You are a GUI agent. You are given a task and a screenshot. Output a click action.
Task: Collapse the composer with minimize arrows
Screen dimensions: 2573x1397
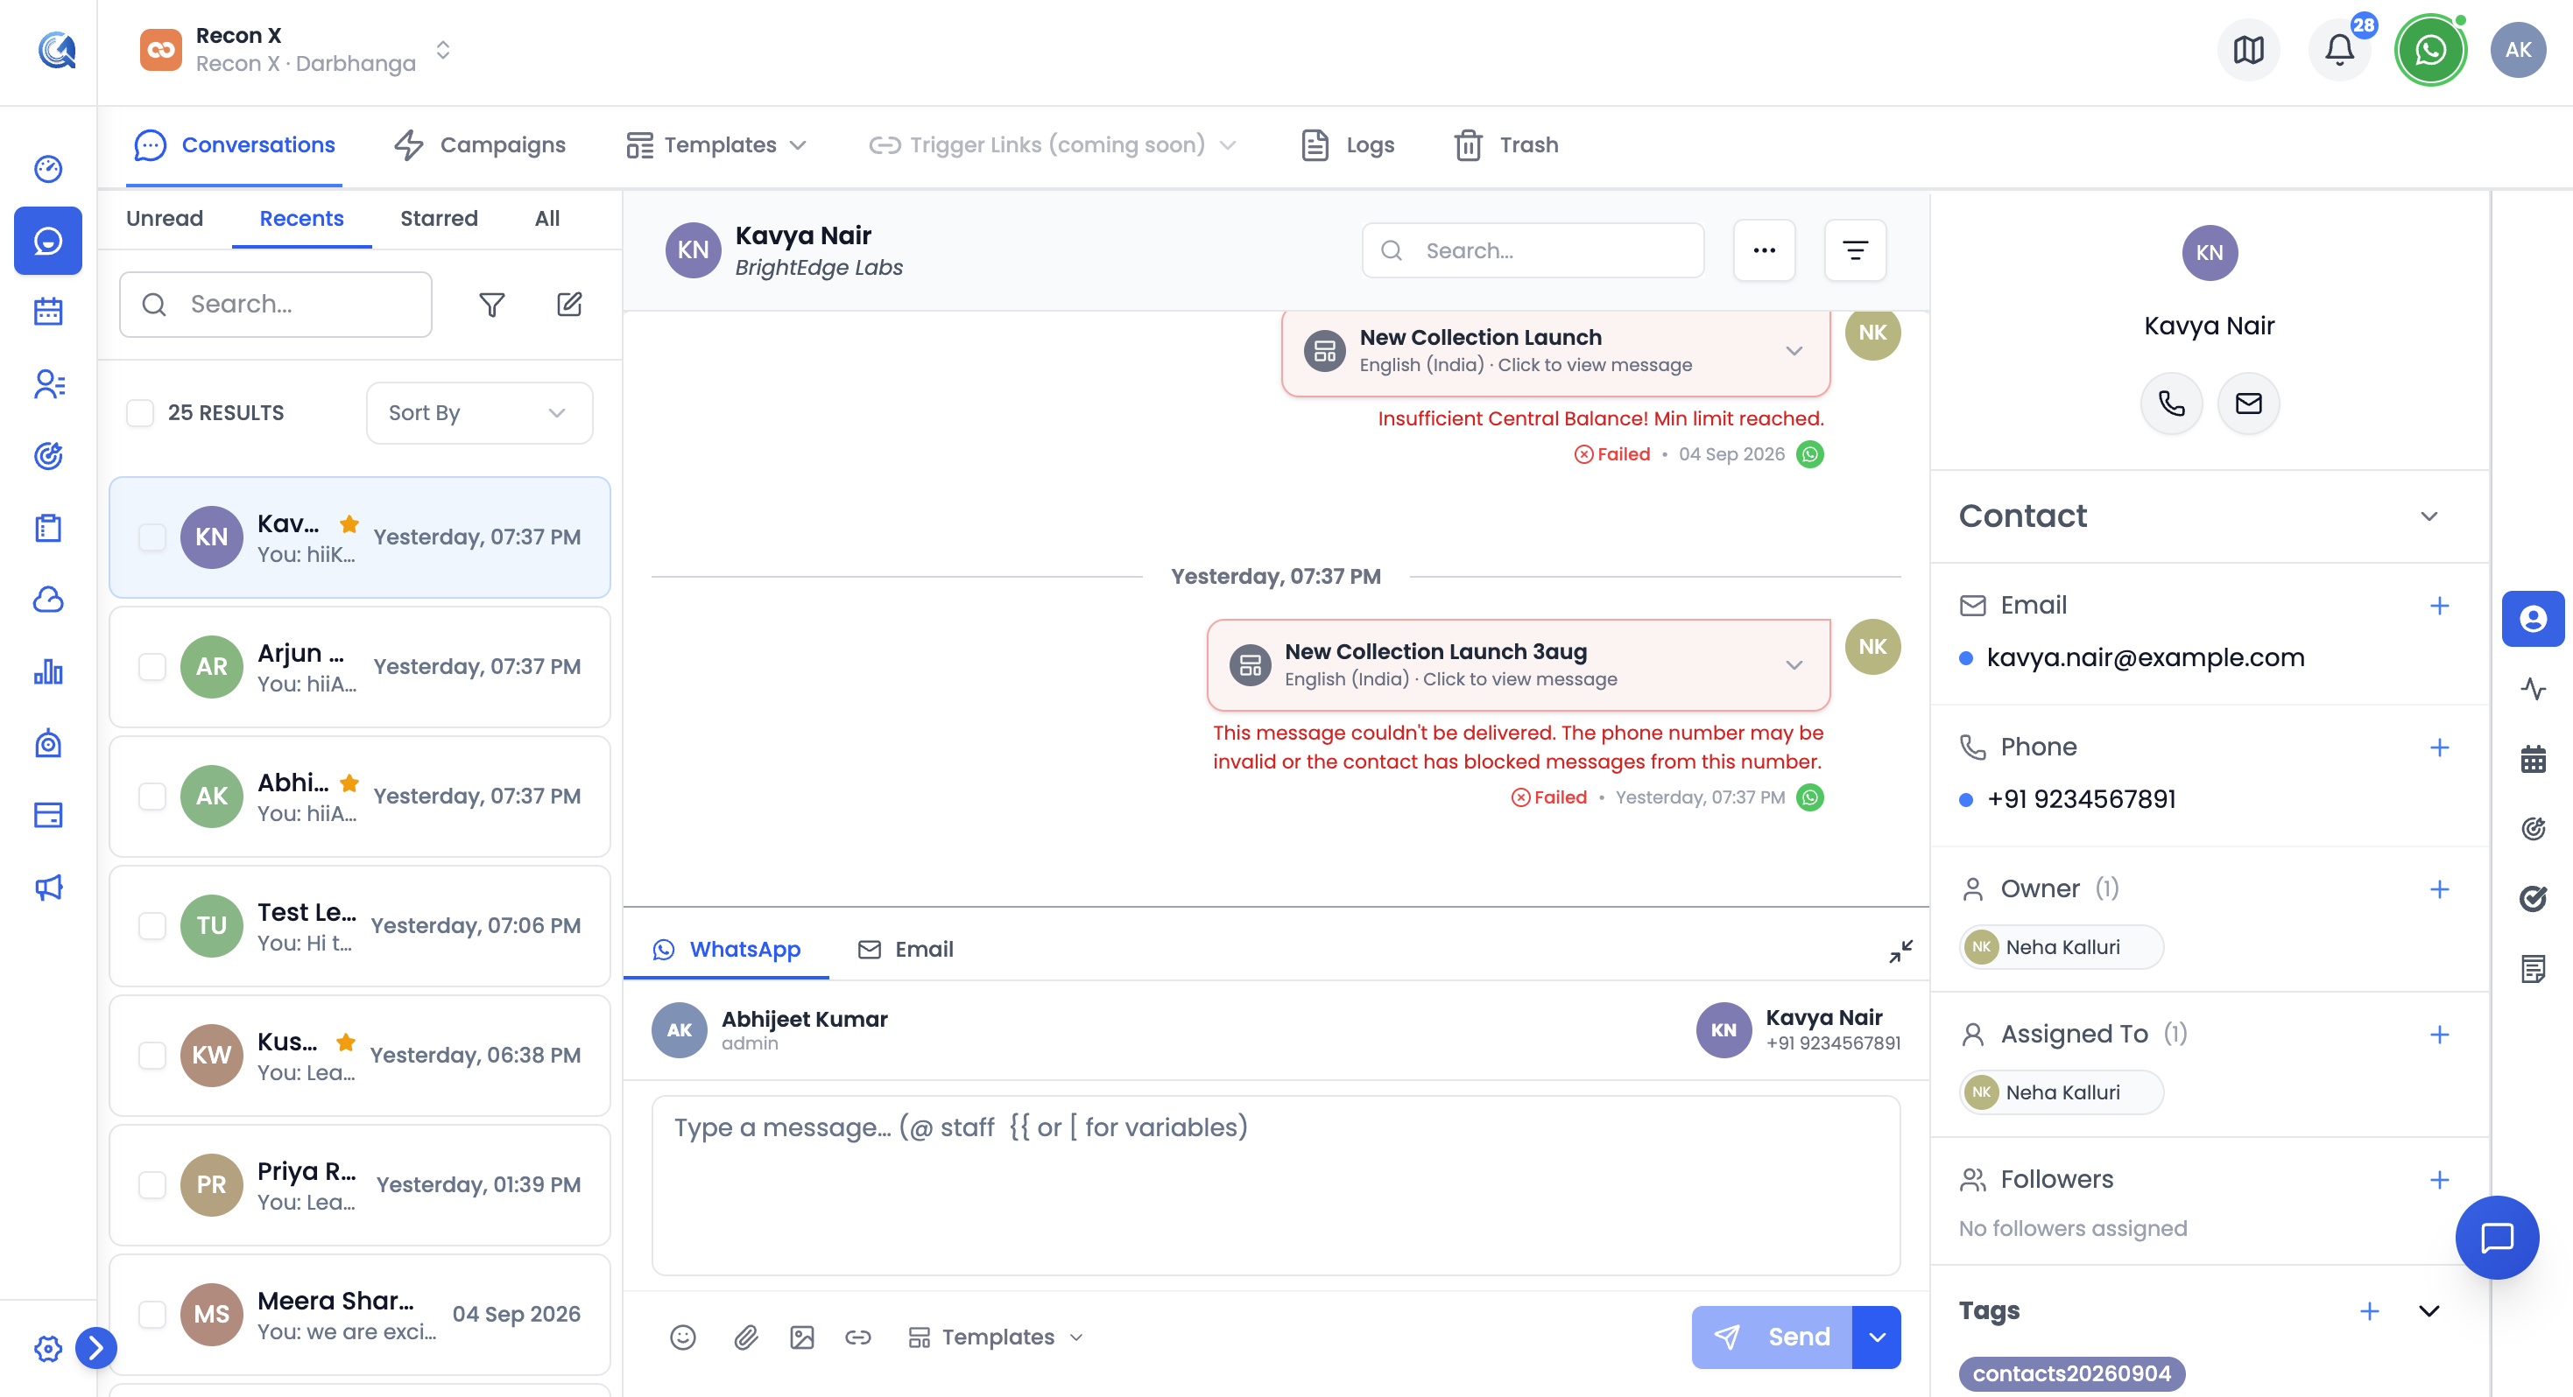tap(1900, 951)
